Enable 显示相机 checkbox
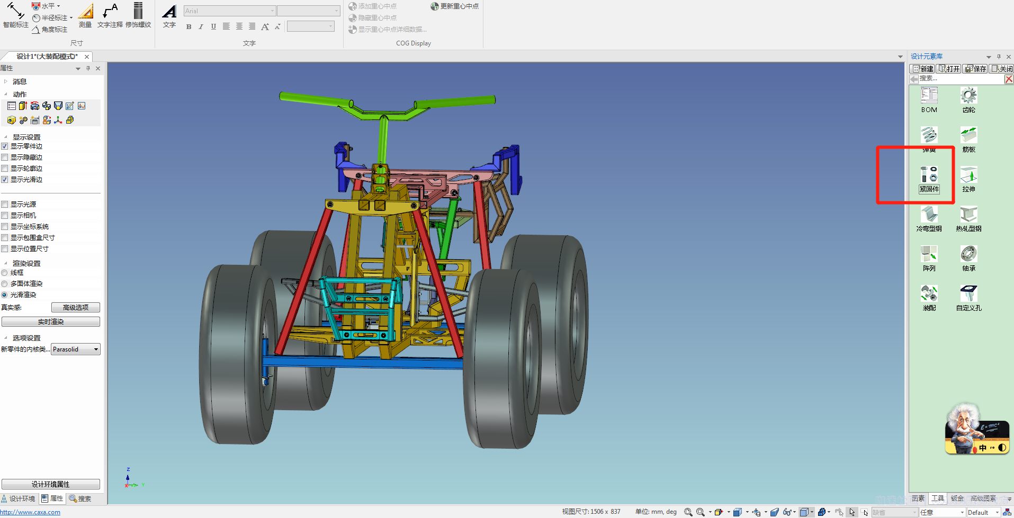The height and width of the screenshot is (518, 1014). pyautogui.click(x=5, y=216)
